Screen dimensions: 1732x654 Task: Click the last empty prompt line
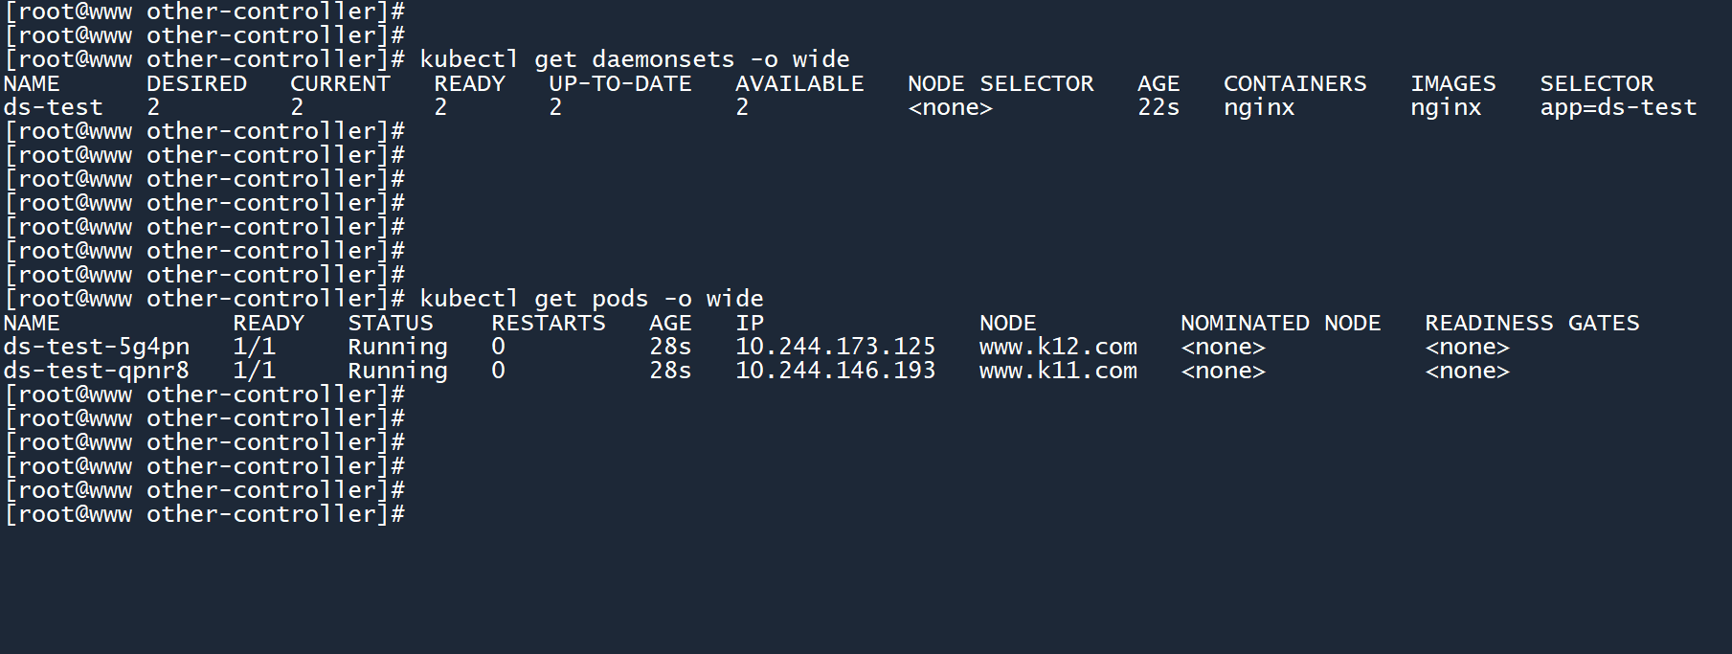click(x=205, y=514)
